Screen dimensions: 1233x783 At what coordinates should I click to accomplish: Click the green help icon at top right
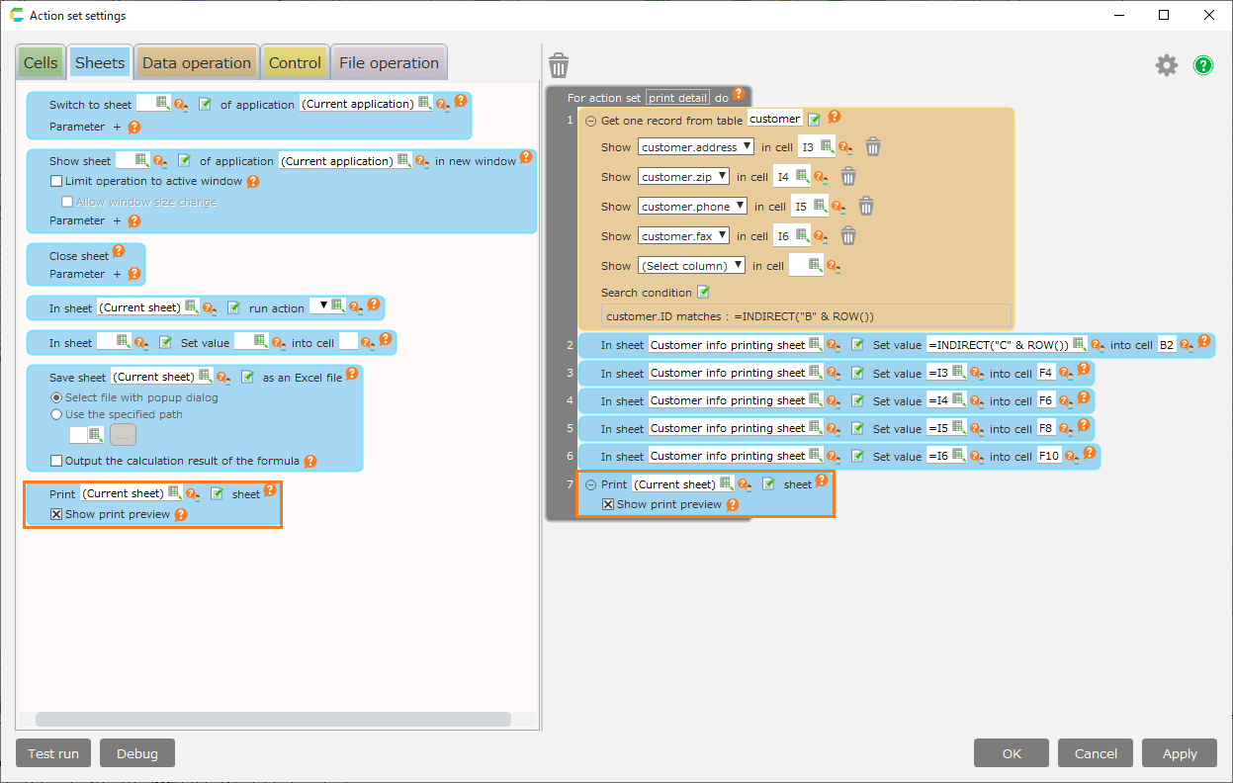(1202, 65)
